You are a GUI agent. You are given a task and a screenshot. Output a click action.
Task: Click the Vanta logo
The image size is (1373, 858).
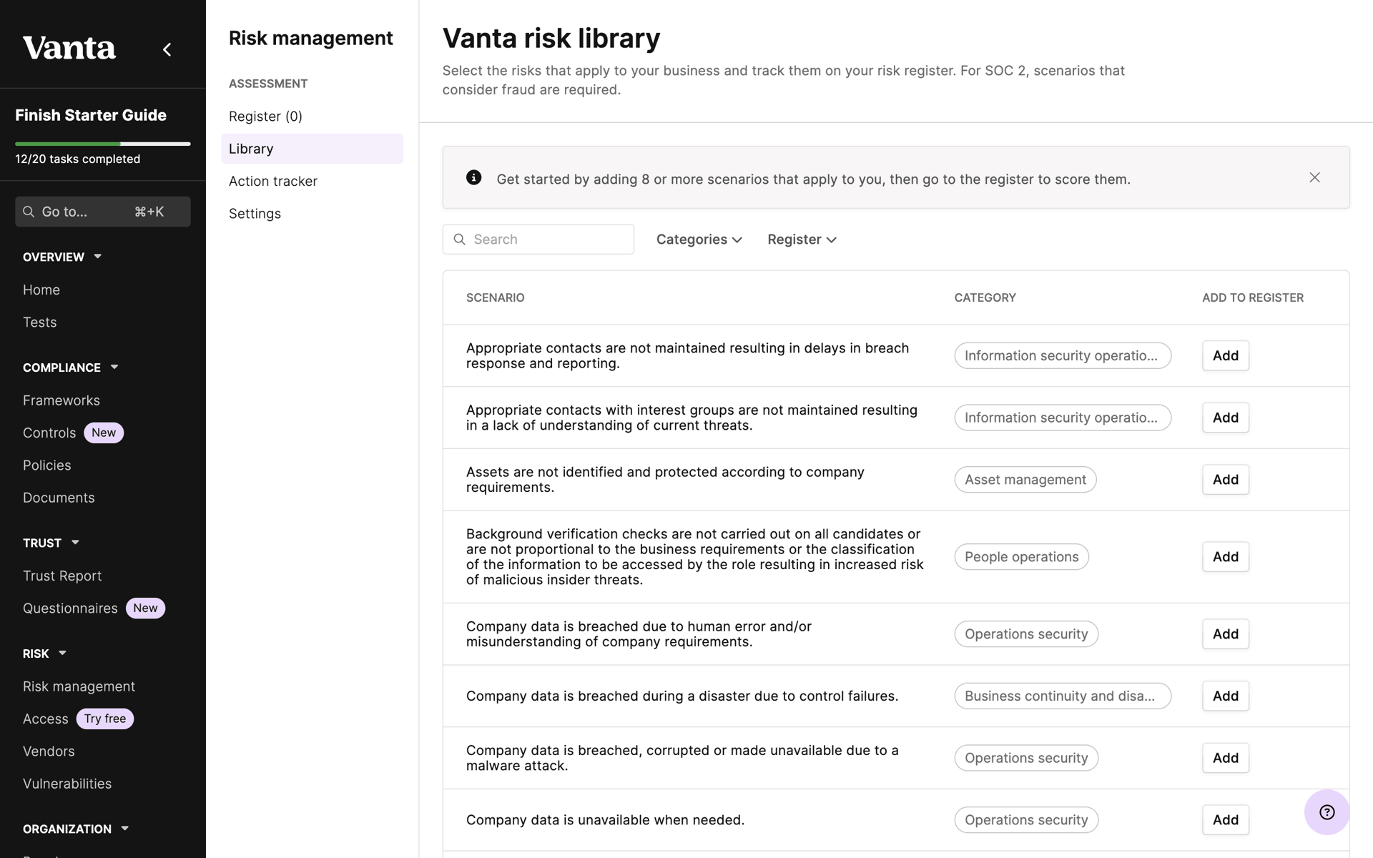[69, 48]
